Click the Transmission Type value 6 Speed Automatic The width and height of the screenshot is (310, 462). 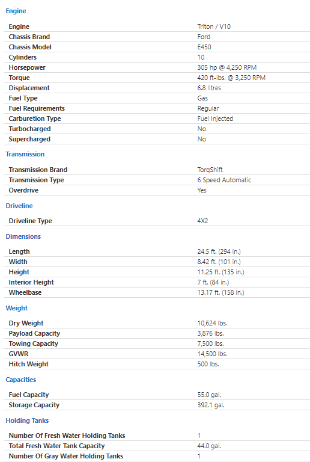pos(224,180)
